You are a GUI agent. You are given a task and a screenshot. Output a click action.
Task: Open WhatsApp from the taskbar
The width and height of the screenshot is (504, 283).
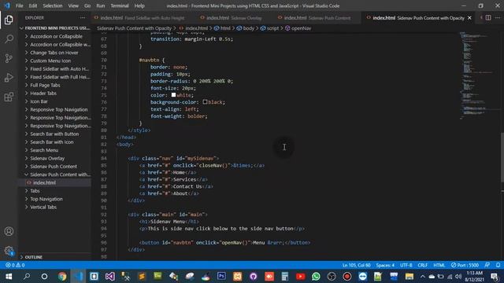[316, 276]
